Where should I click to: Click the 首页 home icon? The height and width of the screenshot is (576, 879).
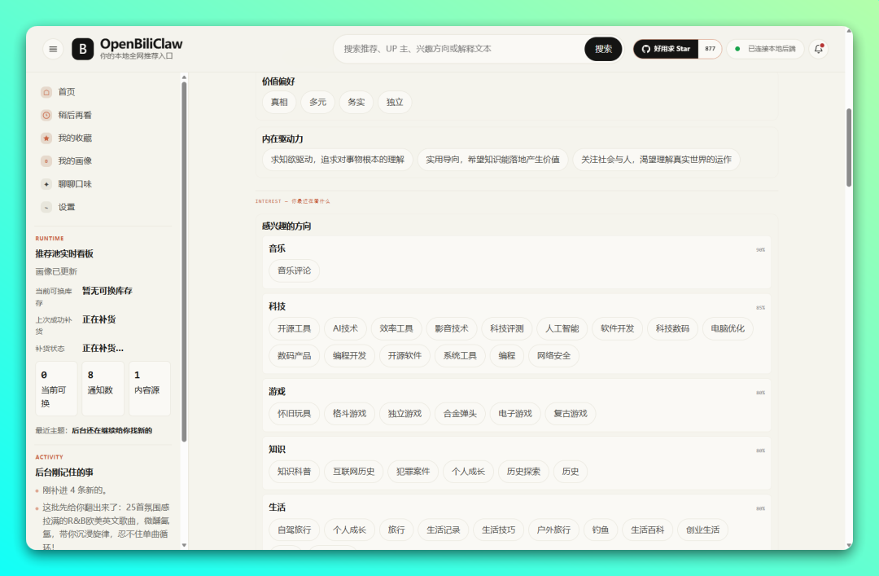(46, 92)
